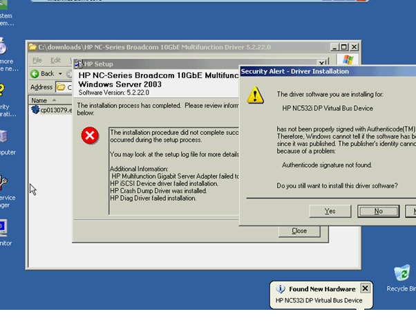
Task: Maximize the Explorer downloads window
Action: pyautogui.click(x=344, y=47)
